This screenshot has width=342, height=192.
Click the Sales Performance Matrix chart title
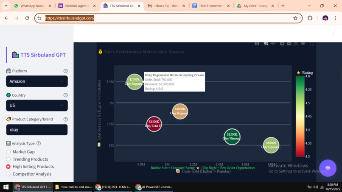tap(144, 52)
